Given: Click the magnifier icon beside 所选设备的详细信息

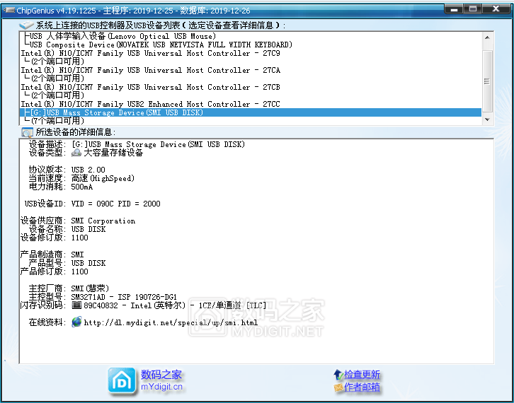Looking at the screenshot, I should tap(27, 133).
